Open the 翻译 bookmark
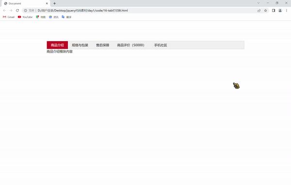291x185 pixels. click(x=66, y=17)
